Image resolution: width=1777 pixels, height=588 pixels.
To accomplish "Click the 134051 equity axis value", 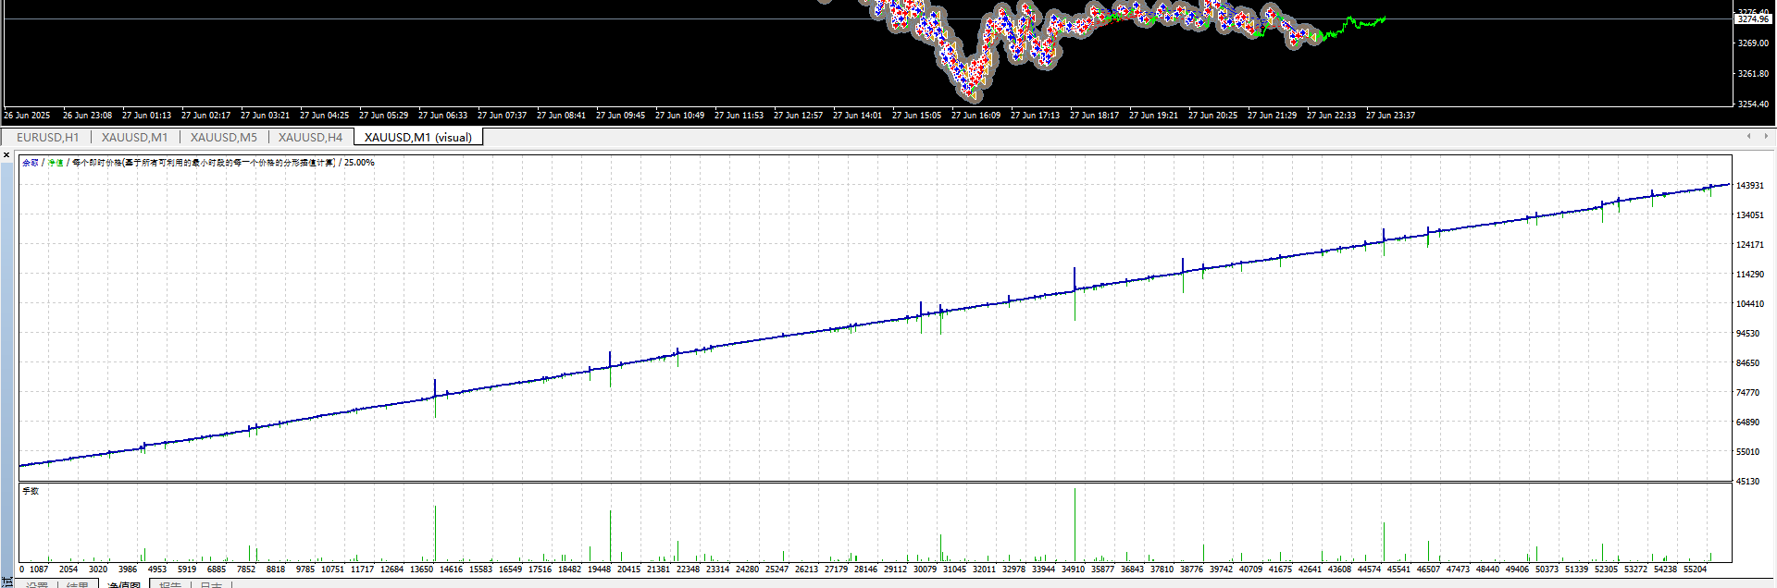I will [x=1750, y=215].
